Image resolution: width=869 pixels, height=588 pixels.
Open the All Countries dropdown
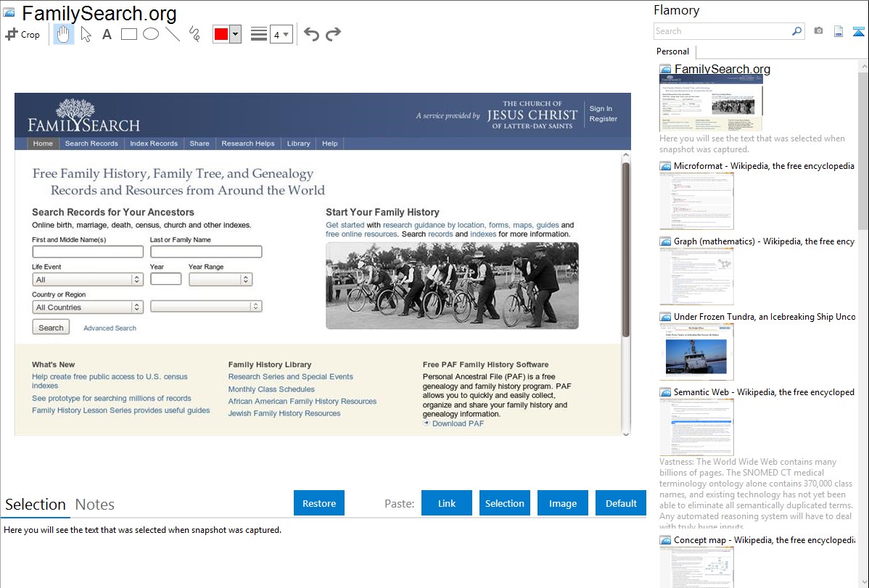pyautogui.click(x=88, y=307)
